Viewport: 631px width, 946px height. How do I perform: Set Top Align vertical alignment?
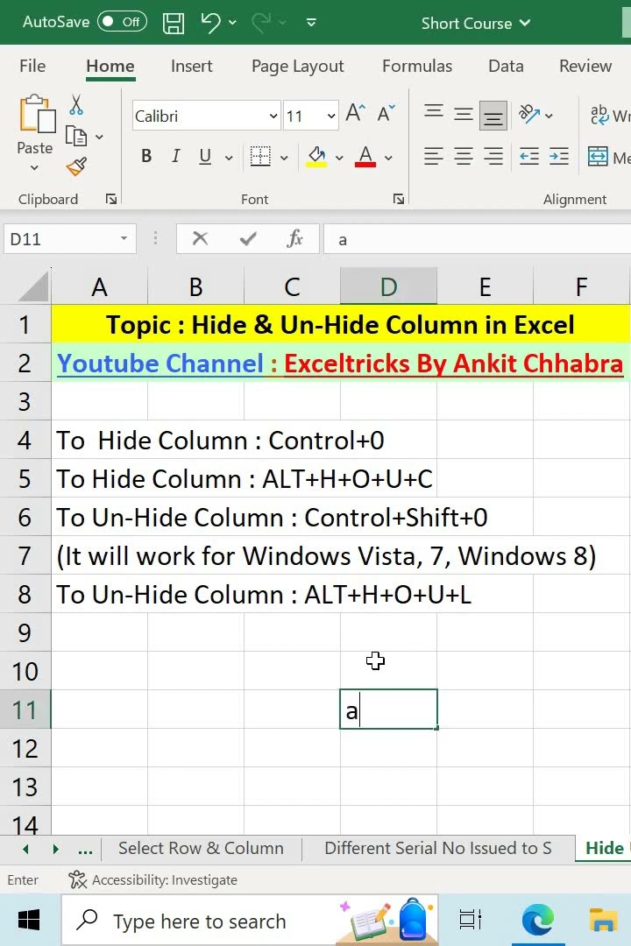pyautogui.click(x=434, y=113)
